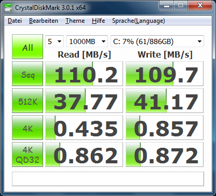Click the CrystalDiskMark title bar app icon
The width and height of the screenshot is (216, 196).
pos(8,7)
